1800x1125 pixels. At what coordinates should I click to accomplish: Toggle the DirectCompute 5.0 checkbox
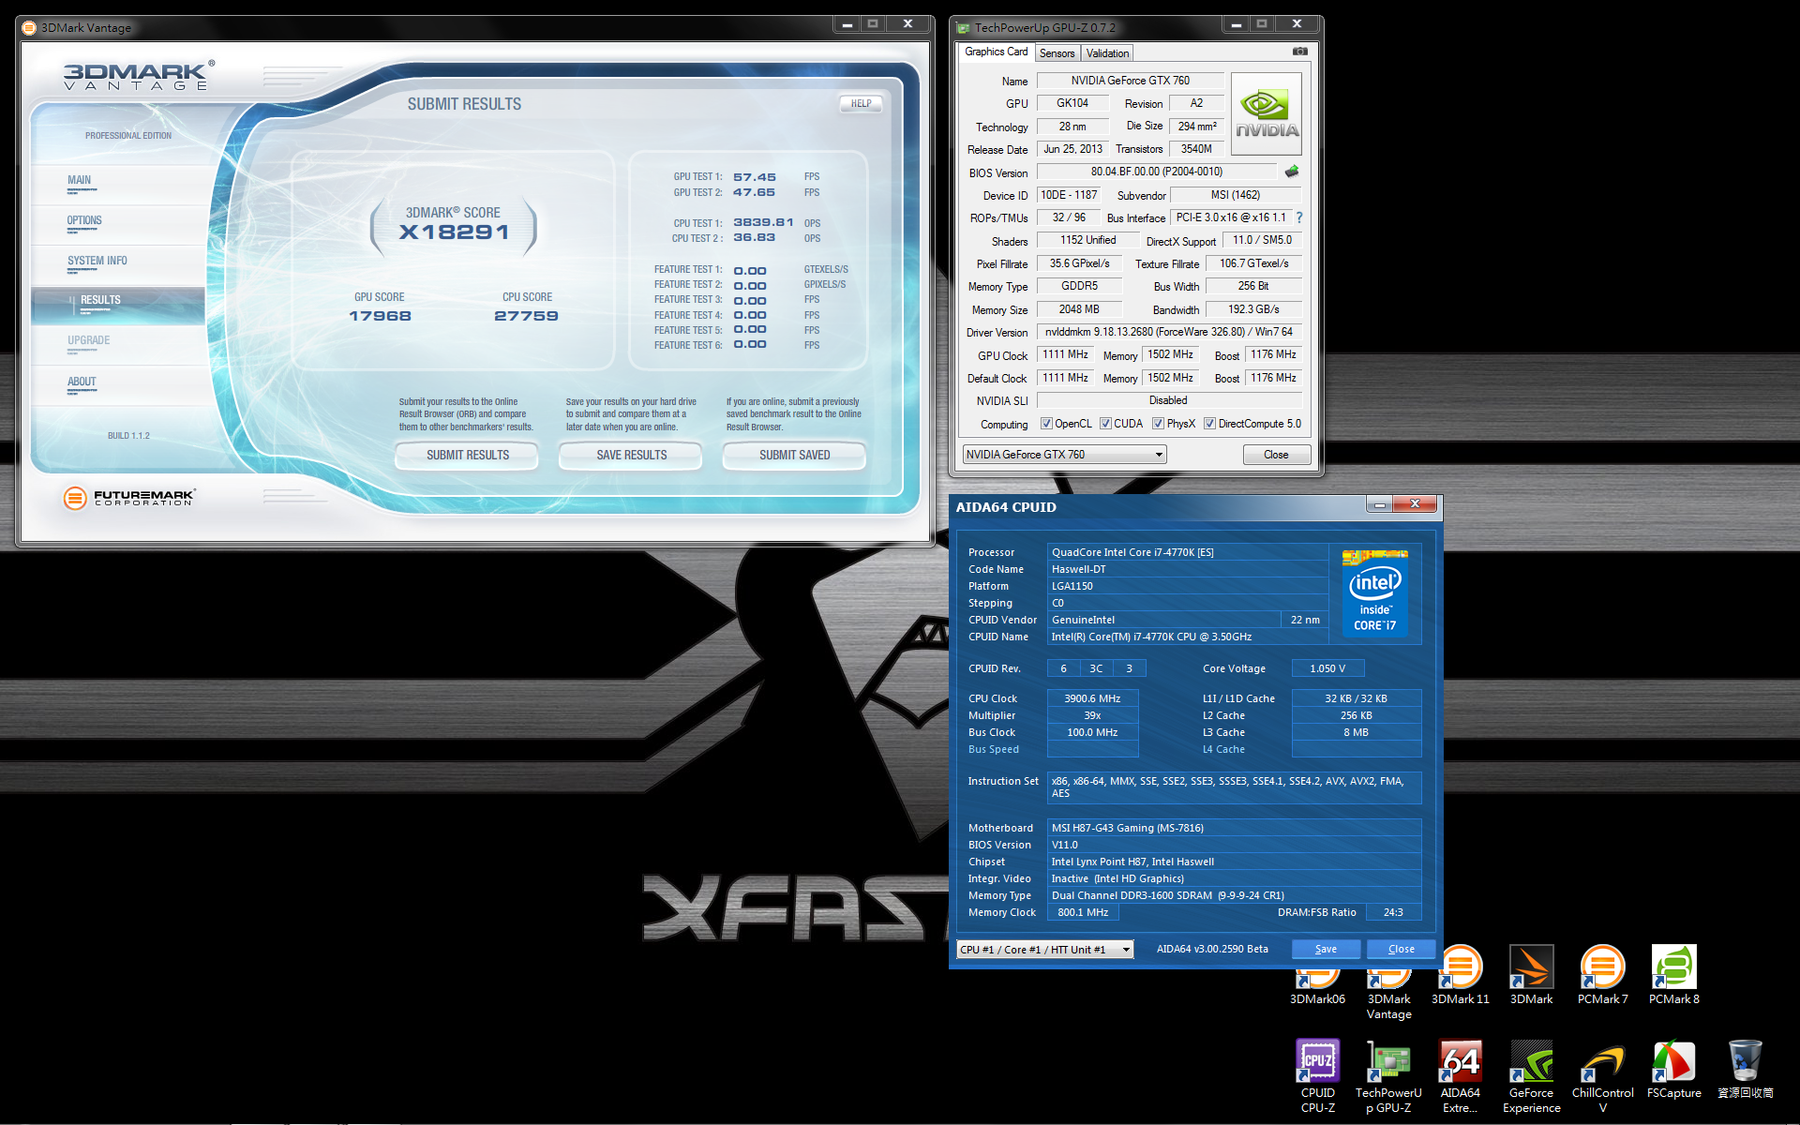[x=1209, y=424]
